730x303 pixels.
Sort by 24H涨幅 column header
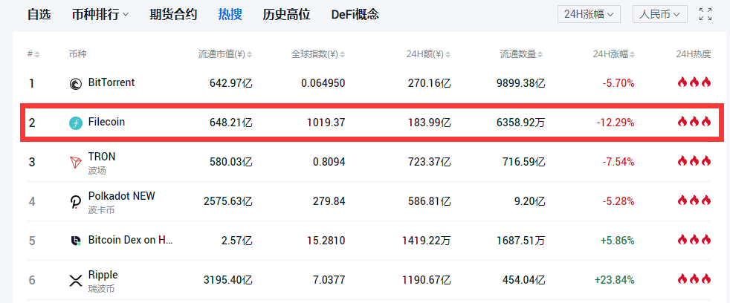tap(613, 54)
